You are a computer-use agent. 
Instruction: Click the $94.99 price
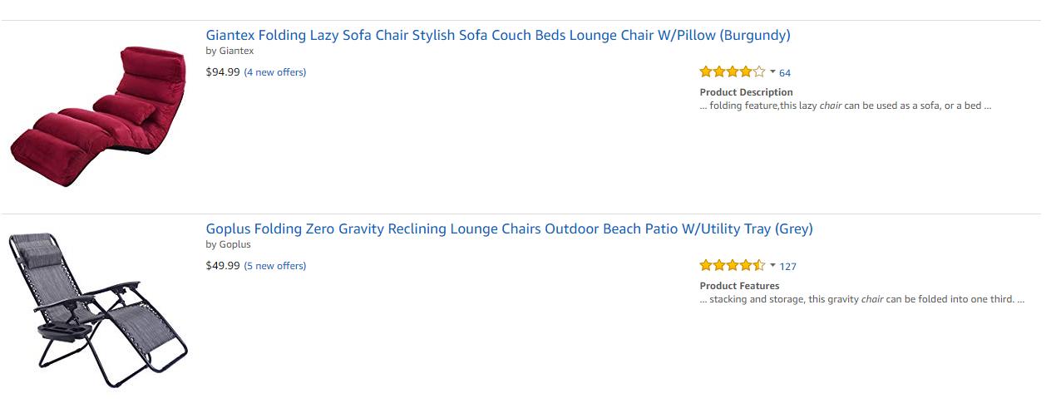223,72
